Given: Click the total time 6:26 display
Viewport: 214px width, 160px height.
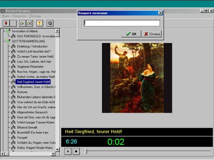Looking at the screenshot, I should pos(71,142).
